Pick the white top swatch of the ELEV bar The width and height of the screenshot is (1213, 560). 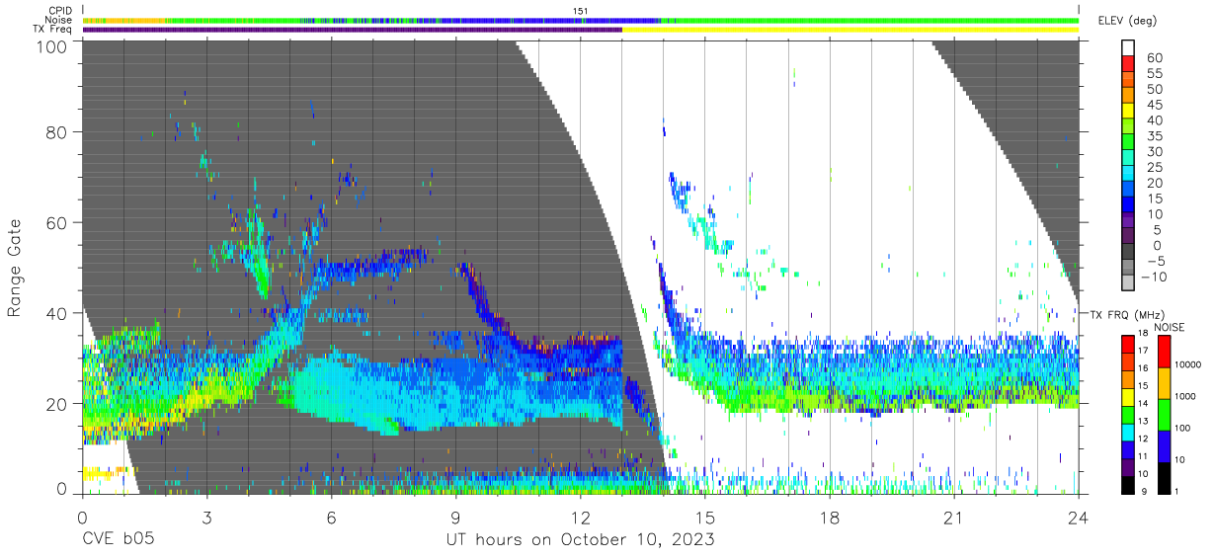click(1129, 48)
